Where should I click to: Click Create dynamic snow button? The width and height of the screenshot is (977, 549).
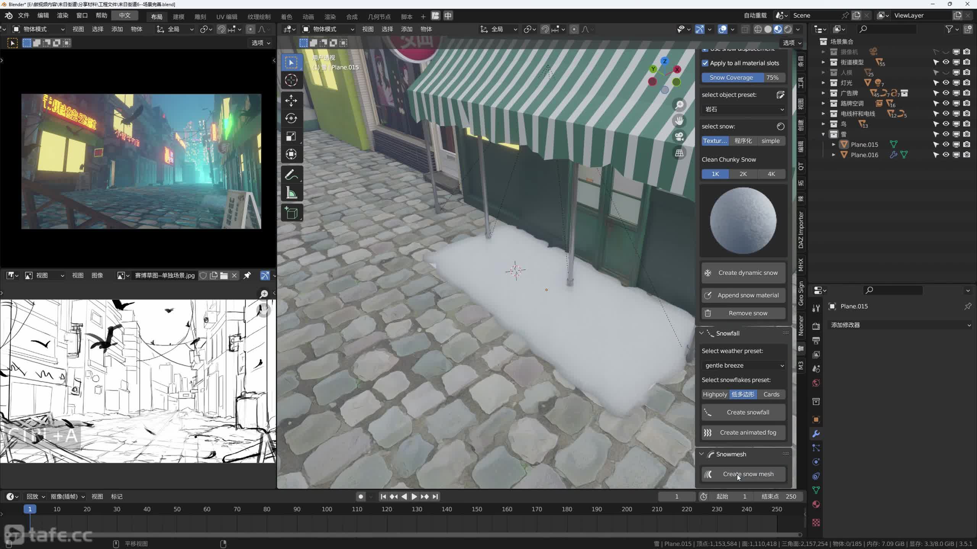(743, 273)
